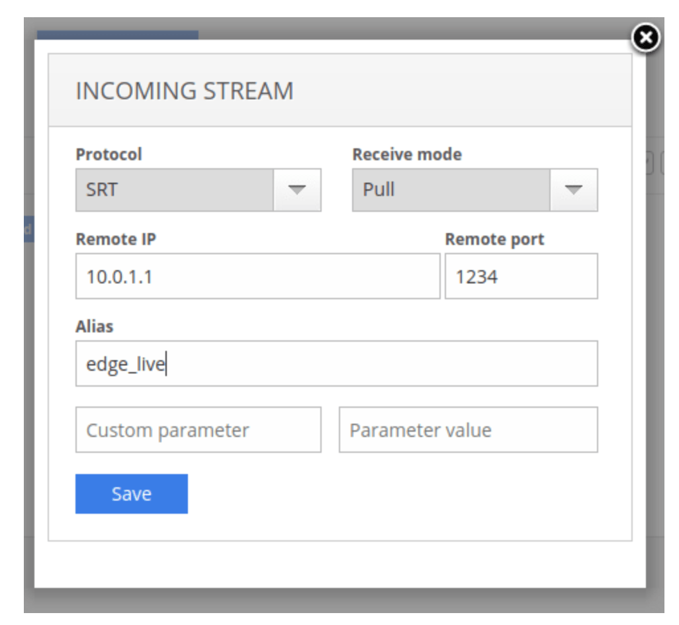Click the INCOMING STREAM header title
Viewport: 679px width, 625px height.
(185, 91)
